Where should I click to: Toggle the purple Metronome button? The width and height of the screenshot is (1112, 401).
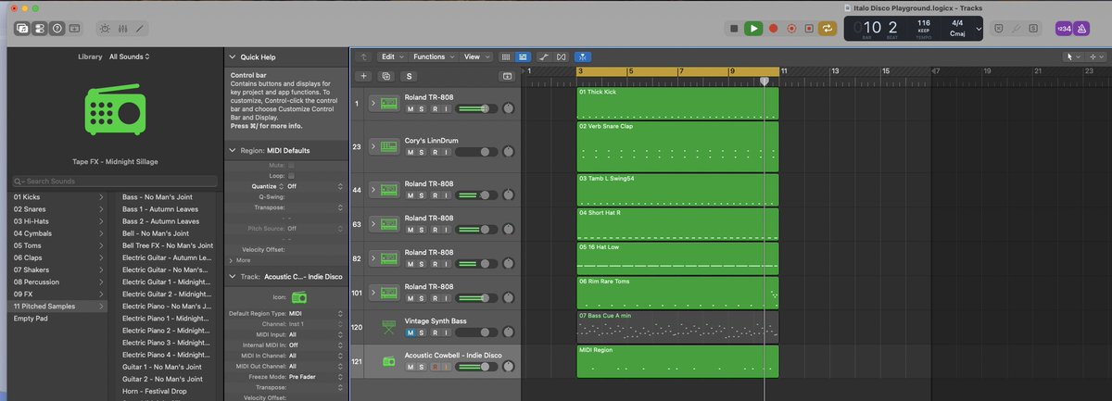coord(1082,29)
